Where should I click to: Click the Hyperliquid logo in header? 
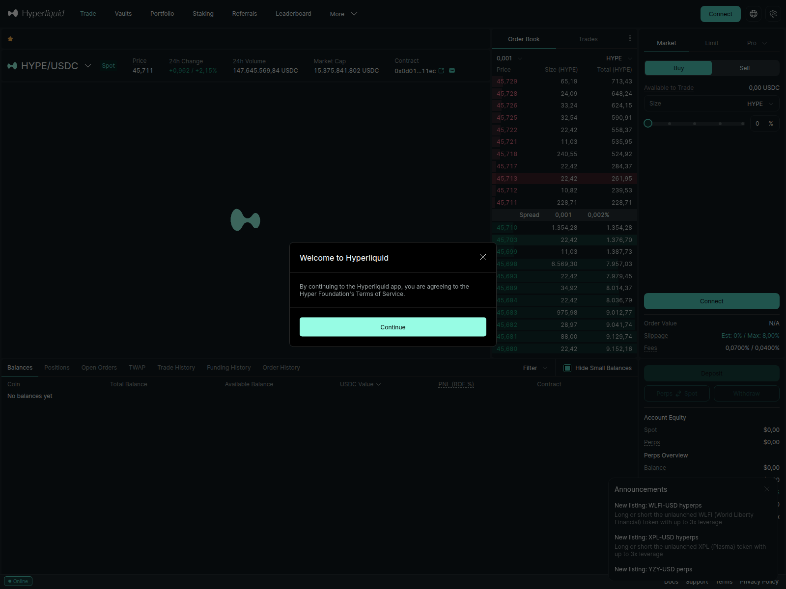36,13
